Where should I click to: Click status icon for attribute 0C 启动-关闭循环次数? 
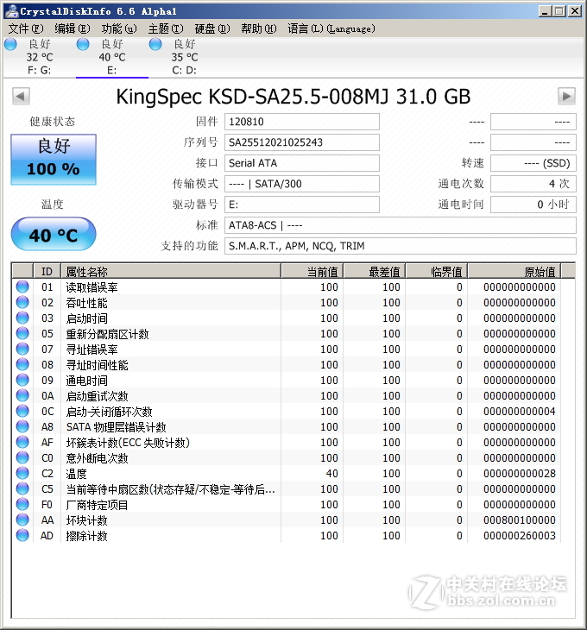pos(22,411)
